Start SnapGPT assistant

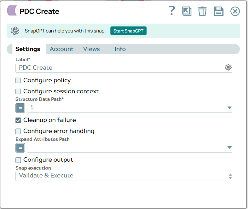click(128, 31)
